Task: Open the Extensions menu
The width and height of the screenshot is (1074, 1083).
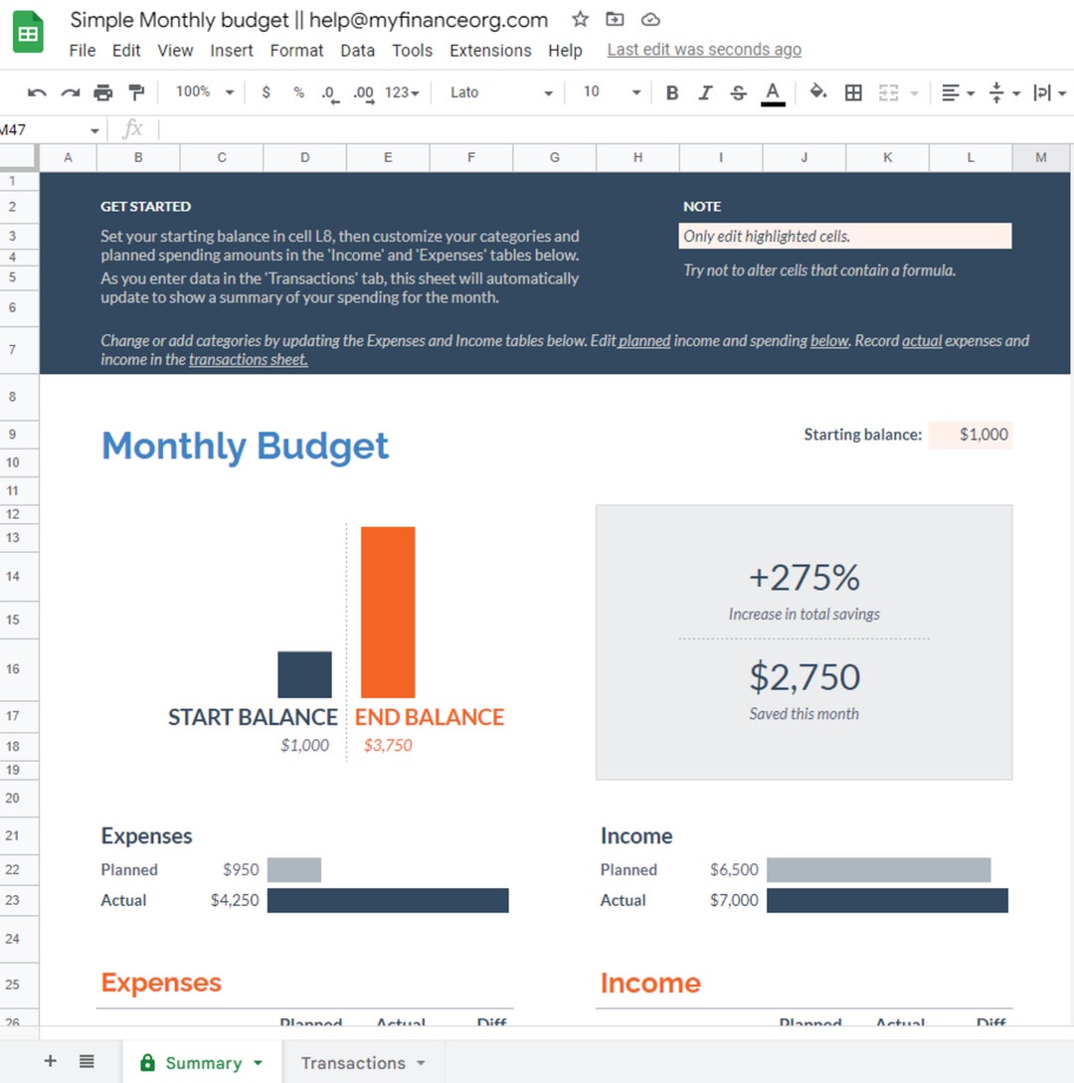Action: coord(490,51)
